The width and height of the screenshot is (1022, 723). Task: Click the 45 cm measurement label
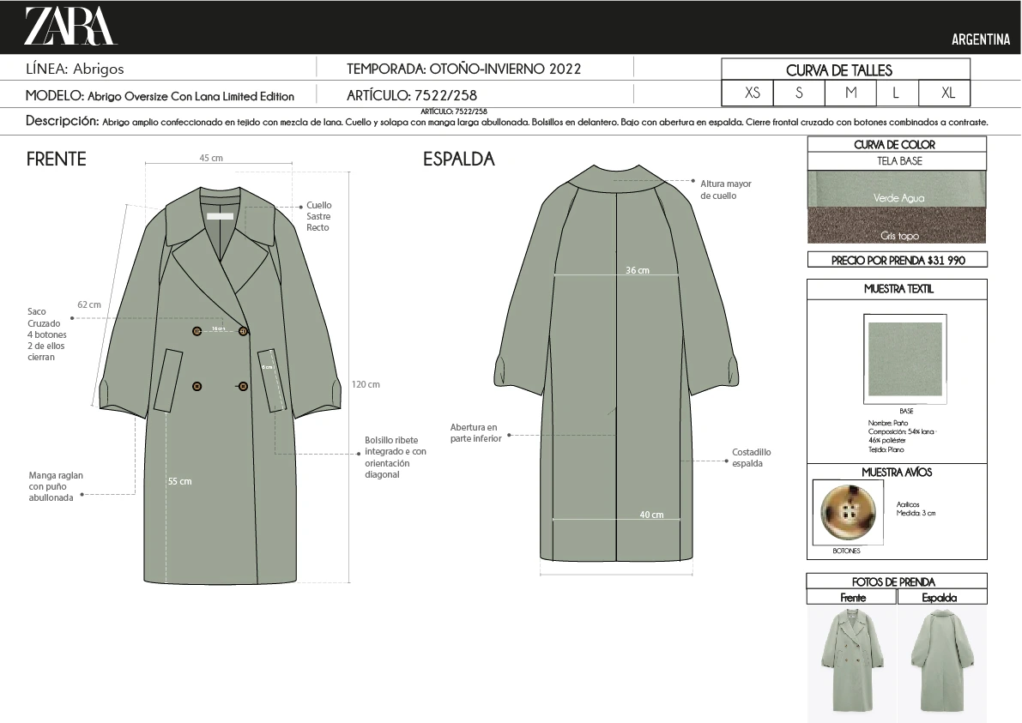211,158
